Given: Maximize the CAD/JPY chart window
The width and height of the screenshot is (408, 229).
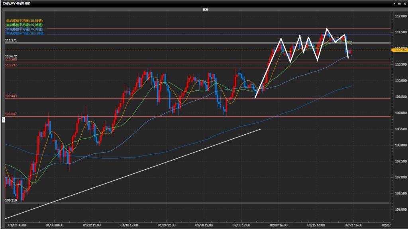Looking at the screenshot, I should 399,3.
